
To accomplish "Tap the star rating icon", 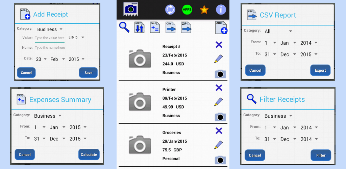I will (x=204, y=10).
